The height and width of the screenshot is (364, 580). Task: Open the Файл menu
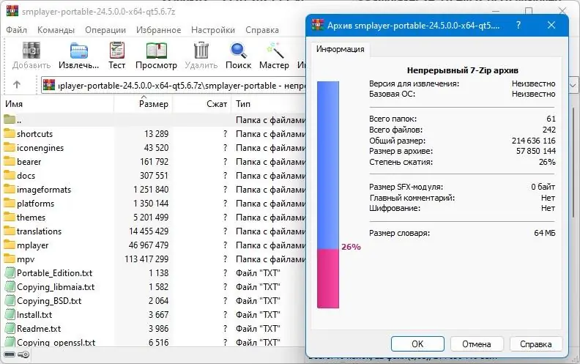16,30
